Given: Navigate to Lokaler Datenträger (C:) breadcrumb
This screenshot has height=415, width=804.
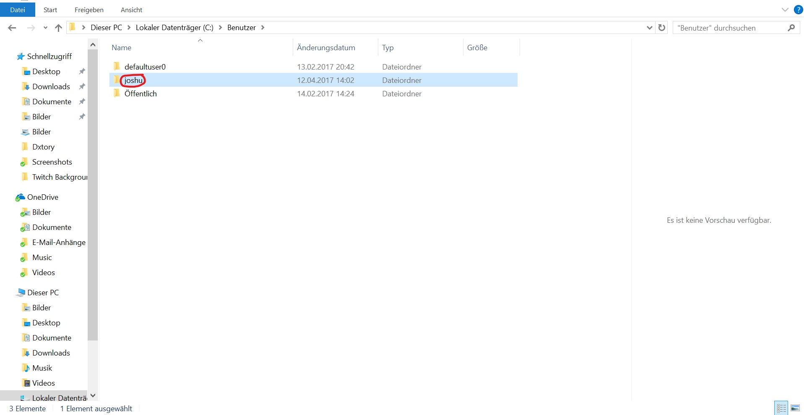Looking at the screenshot, I should [x=174, y=28].
